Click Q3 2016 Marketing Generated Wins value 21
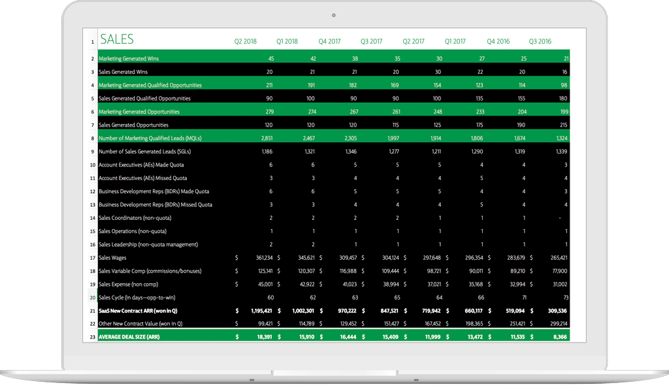 pos(566,59)
